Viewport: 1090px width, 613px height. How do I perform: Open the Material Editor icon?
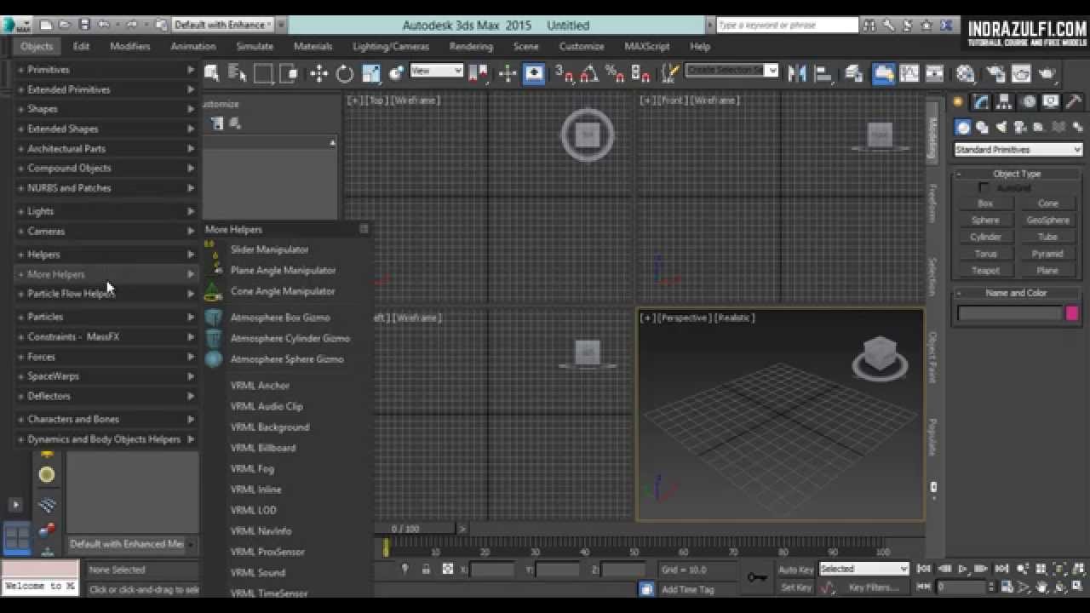[966, 74]
